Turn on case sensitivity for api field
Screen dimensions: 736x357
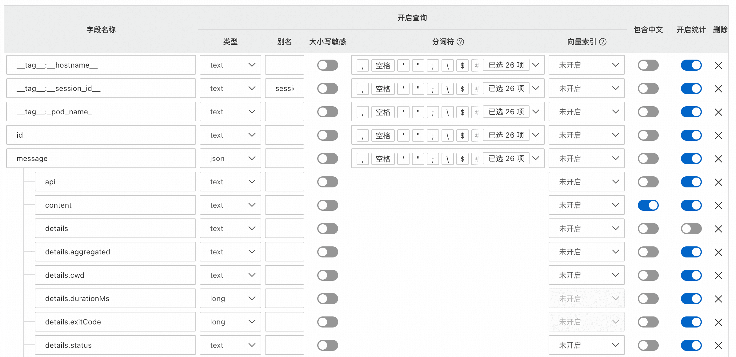coord(328,182)
